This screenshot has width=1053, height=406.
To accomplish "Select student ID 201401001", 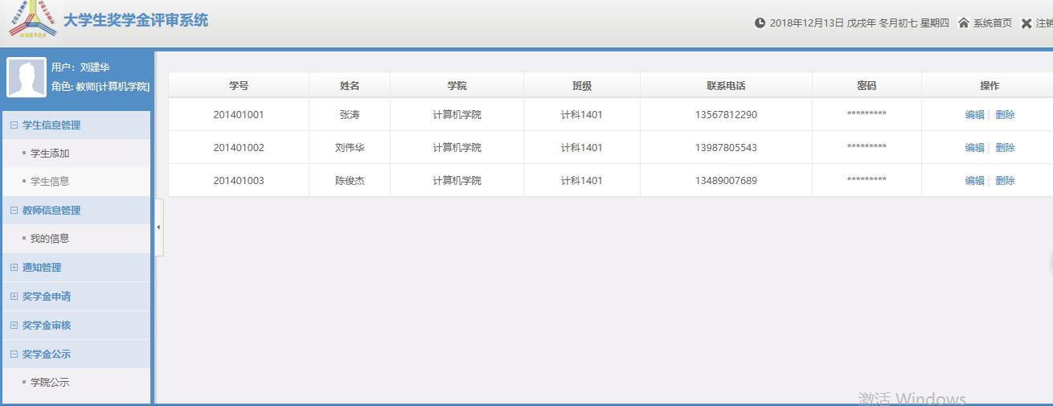I will click(239, 114).
